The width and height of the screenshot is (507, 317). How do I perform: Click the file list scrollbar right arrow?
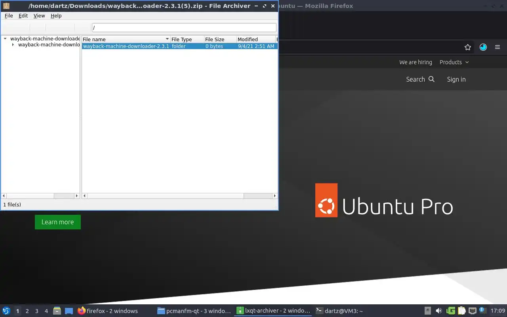coord(275,196)
